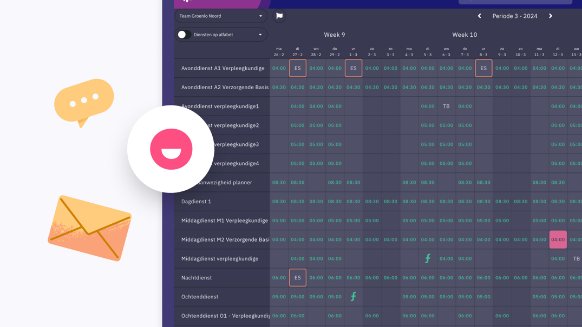582x327 pixels.
Task: Click the flag icon button
Action: (279, 16)
